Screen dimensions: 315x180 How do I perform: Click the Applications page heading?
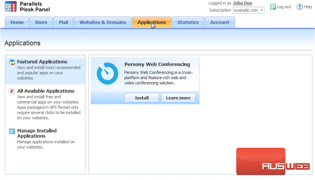coord(22,43)
